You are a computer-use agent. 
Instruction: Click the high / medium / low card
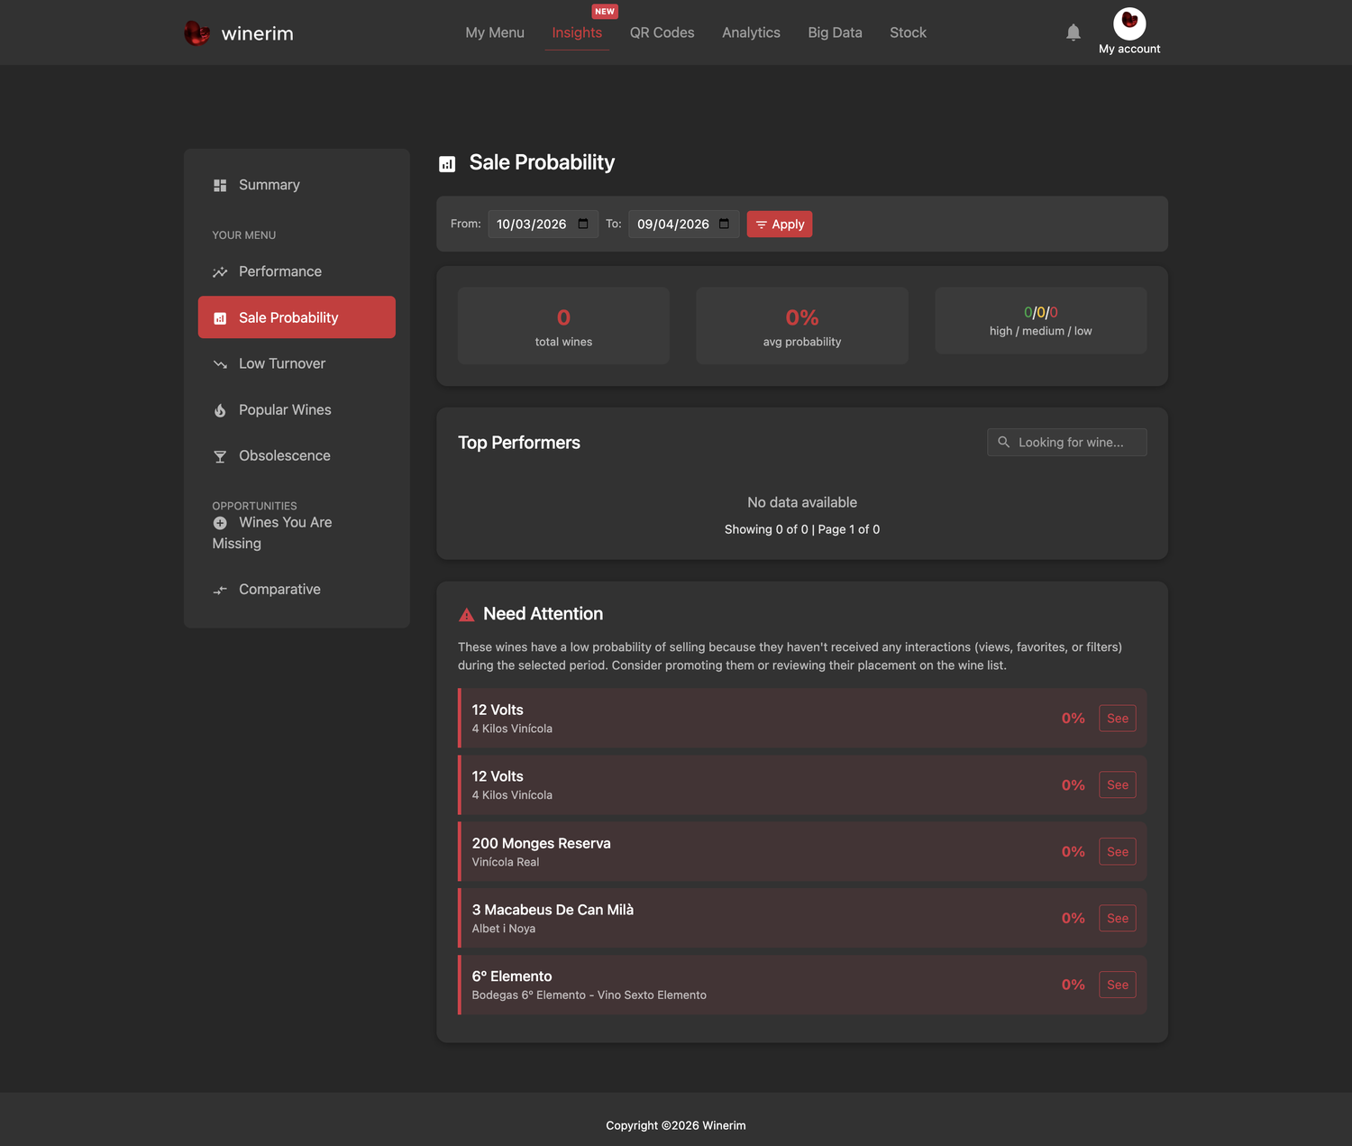click(x=1041, y=321)
